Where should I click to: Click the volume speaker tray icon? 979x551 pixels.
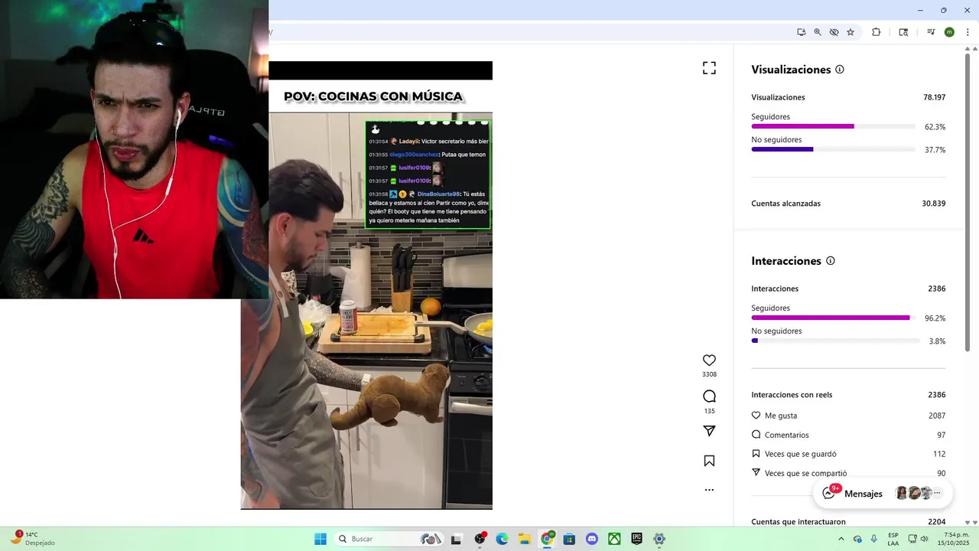(x=924, y=539)
